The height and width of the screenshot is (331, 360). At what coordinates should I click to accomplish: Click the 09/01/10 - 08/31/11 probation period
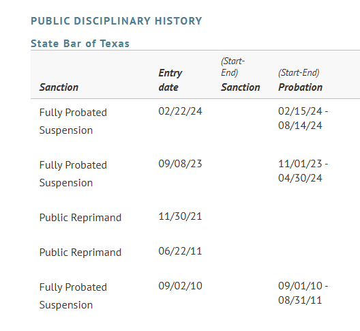(x=303, y=293)
